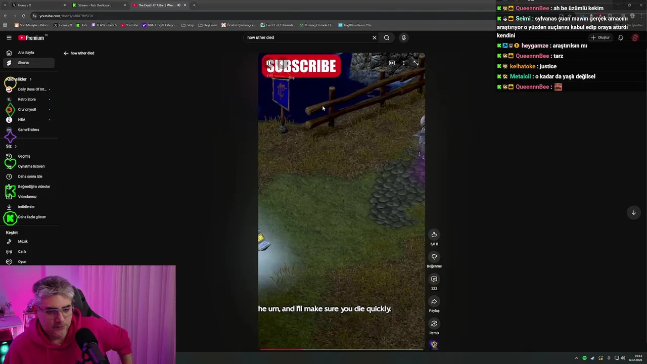Open the Short's three-dot more menu
Viewport: 647px width, 364px height.
[404, 63]
